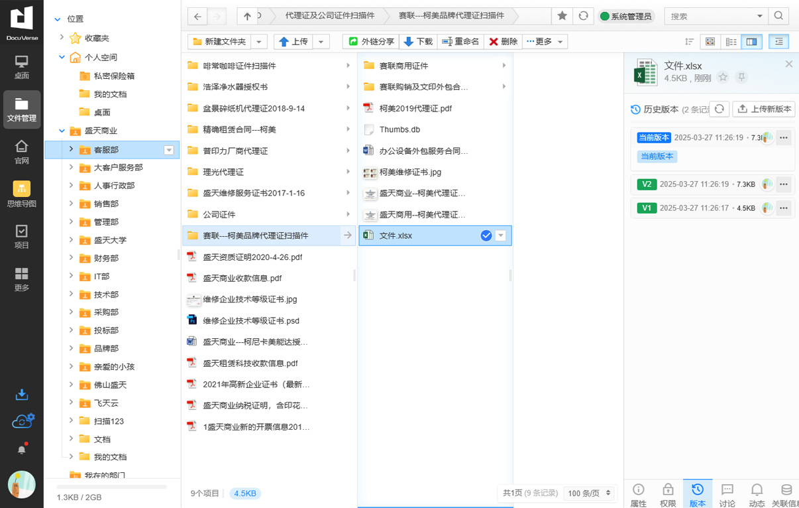This screenshot has height=508, width=799.
Task: Click the storage usage bar
Action: [x=111, y=487]
